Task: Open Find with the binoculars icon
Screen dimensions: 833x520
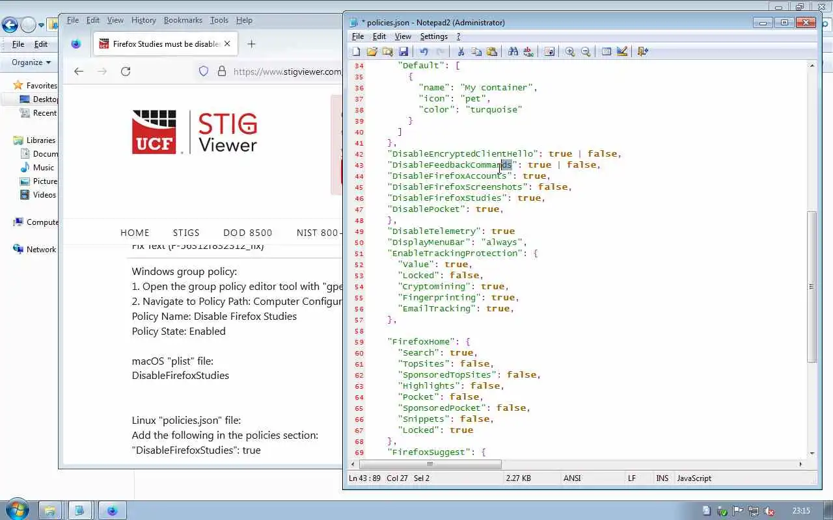Action: pos(513,51)
